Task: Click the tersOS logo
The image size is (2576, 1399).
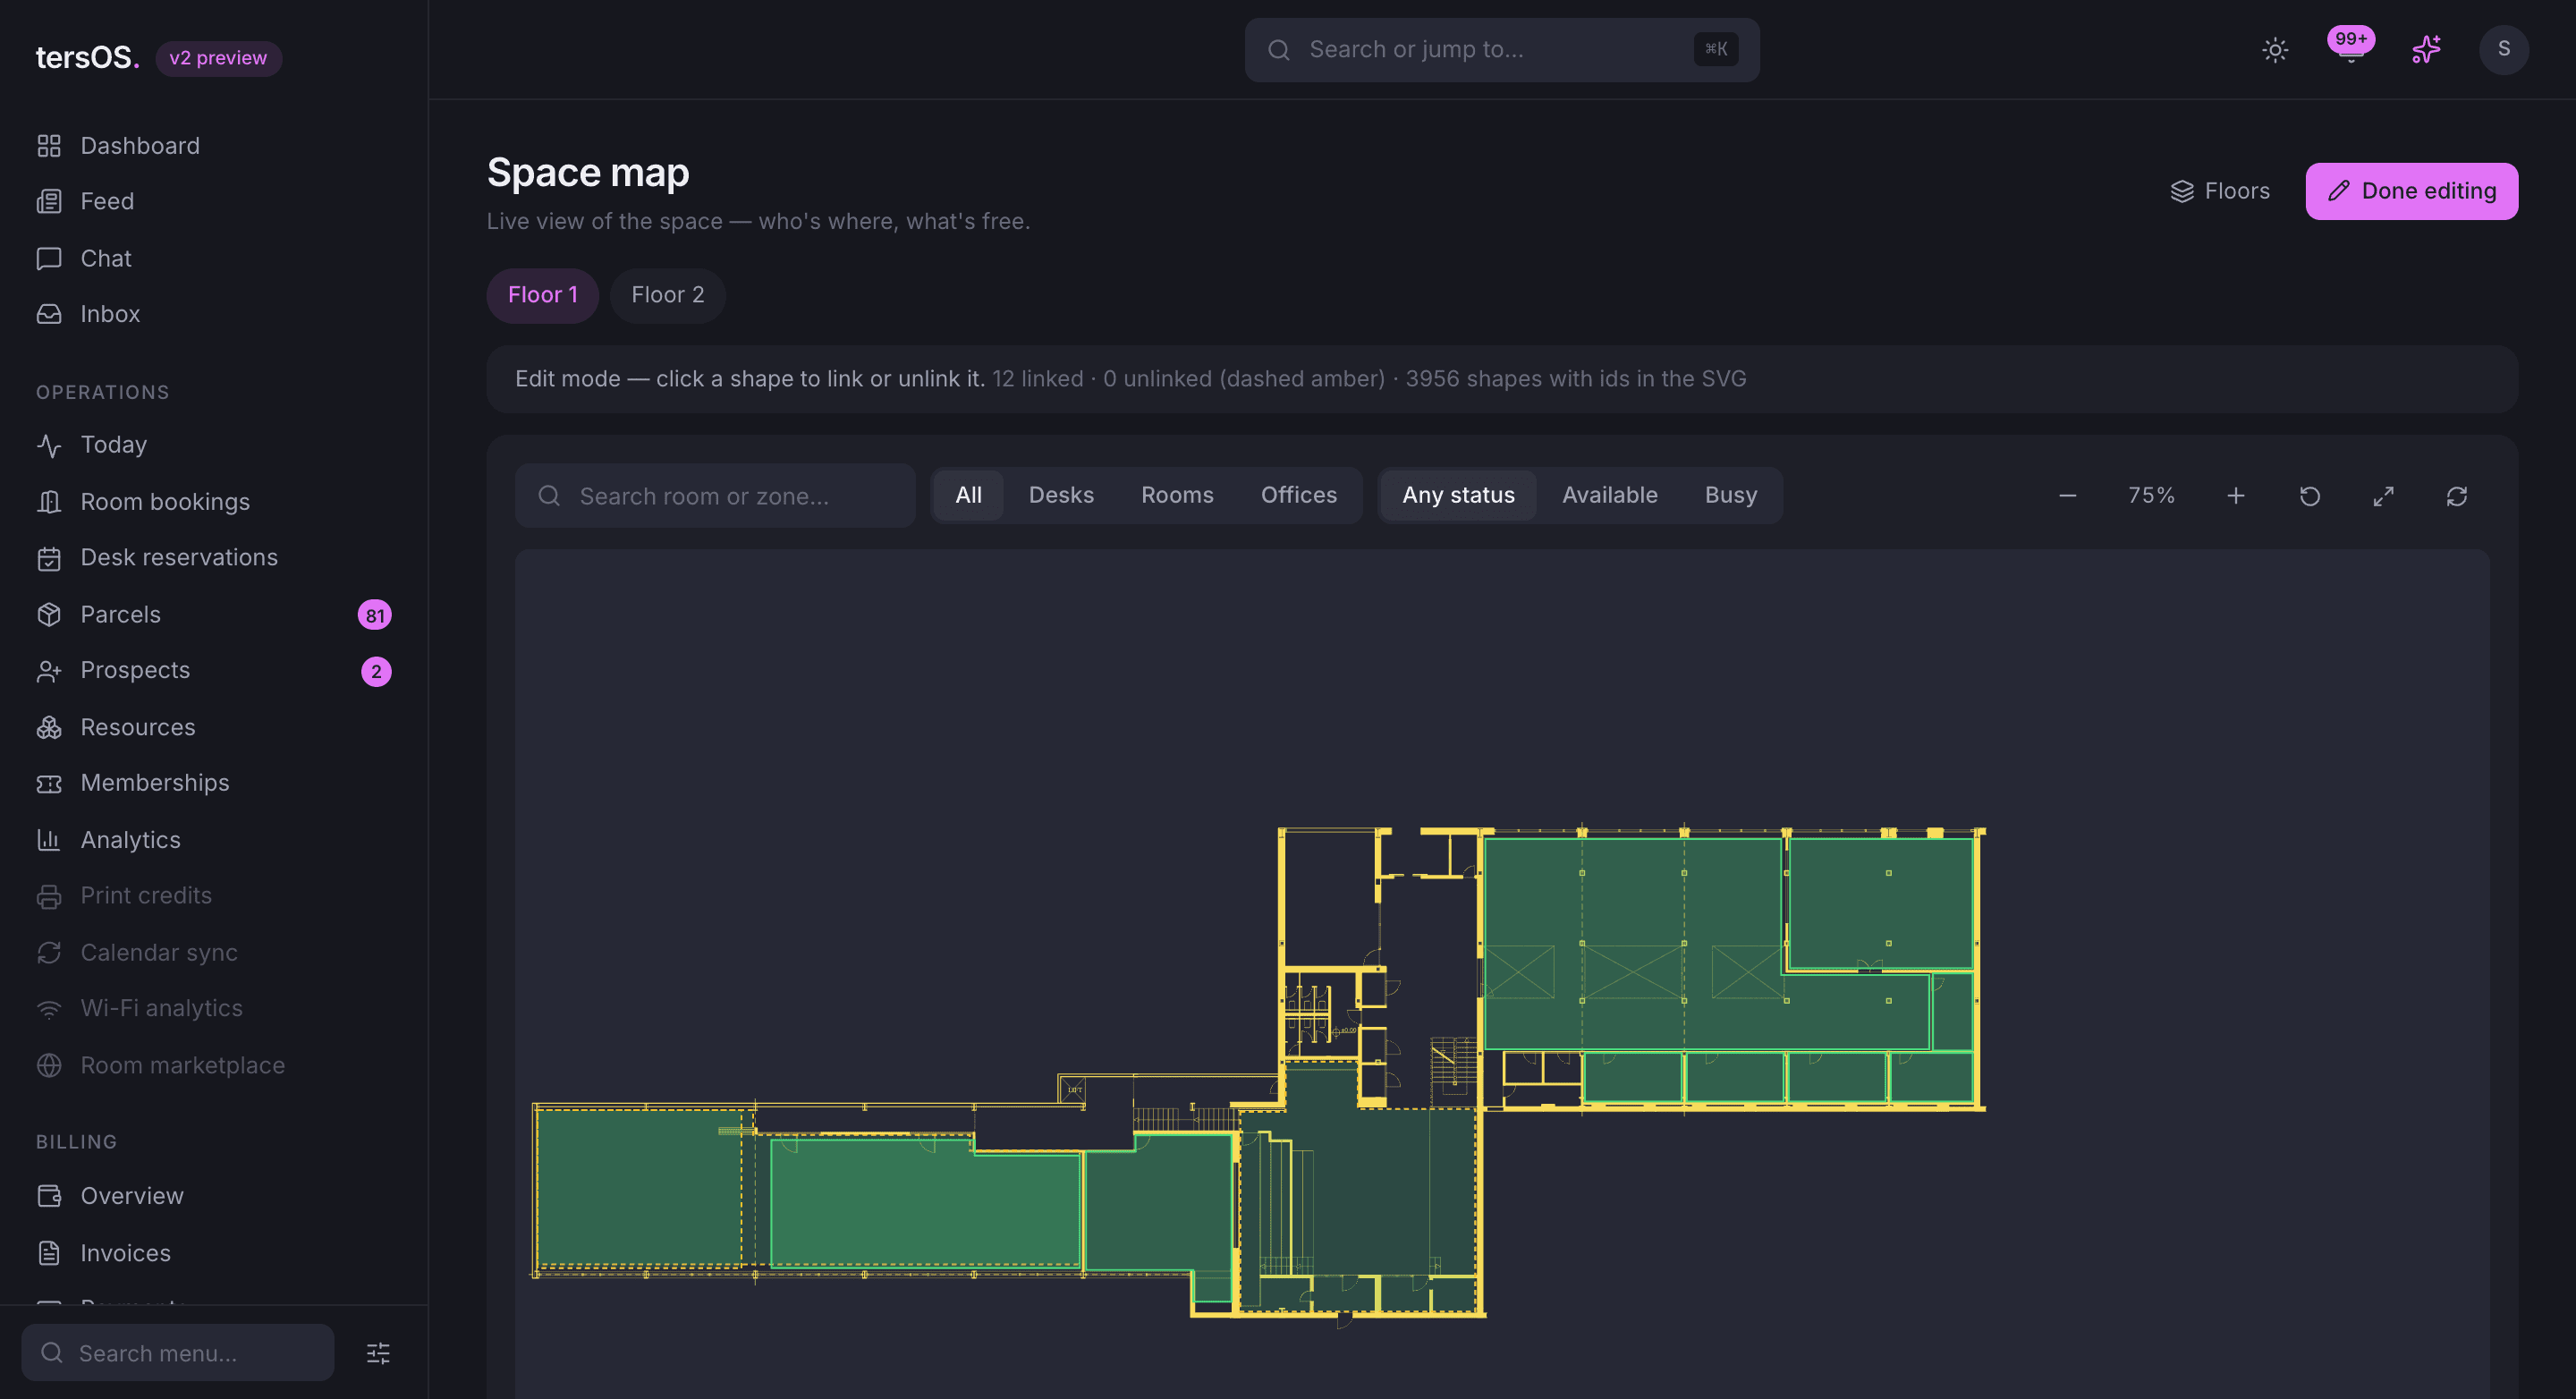Action: point(88,58)
